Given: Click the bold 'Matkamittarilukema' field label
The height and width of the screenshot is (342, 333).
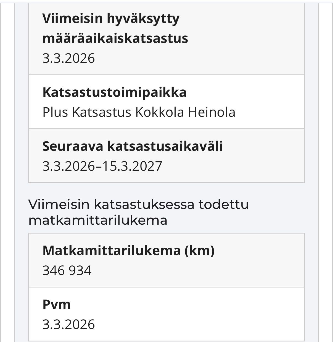Looking at the screenshot, I should click(x=112, y=250).
